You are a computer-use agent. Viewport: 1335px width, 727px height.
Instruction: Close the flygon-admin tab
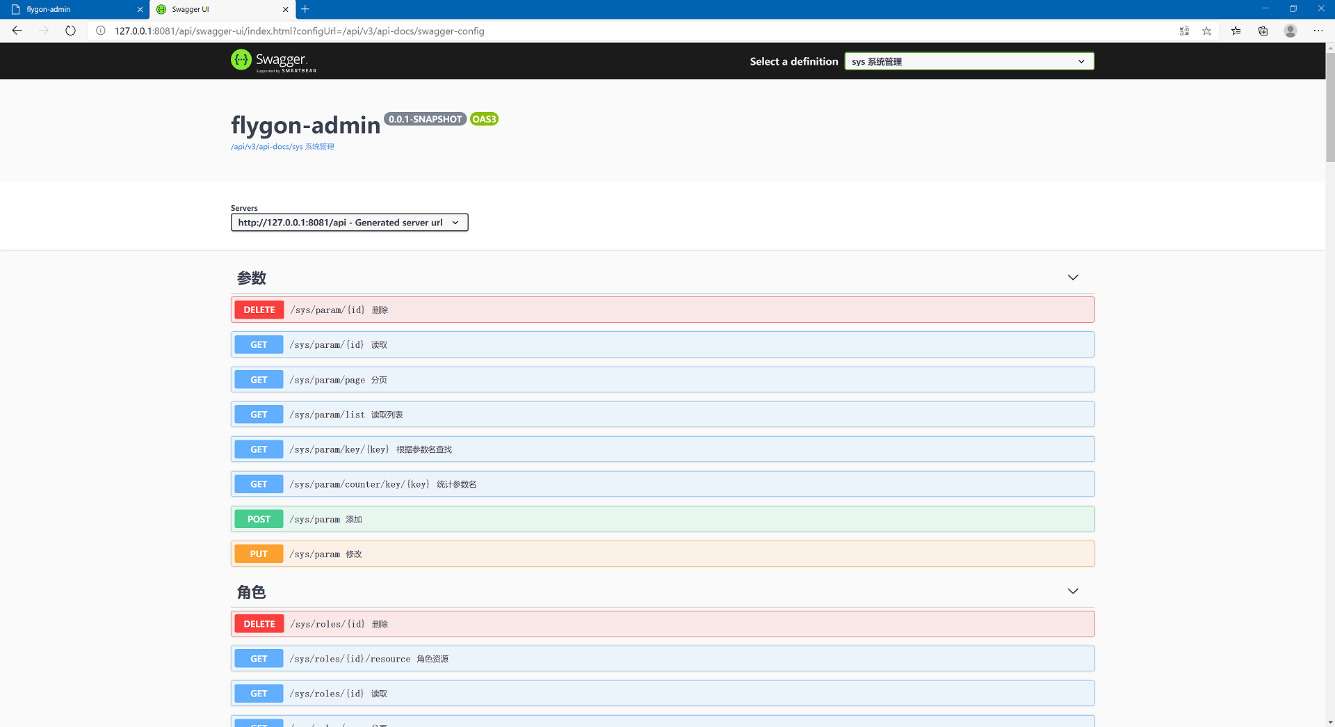(x=140, y=10)
